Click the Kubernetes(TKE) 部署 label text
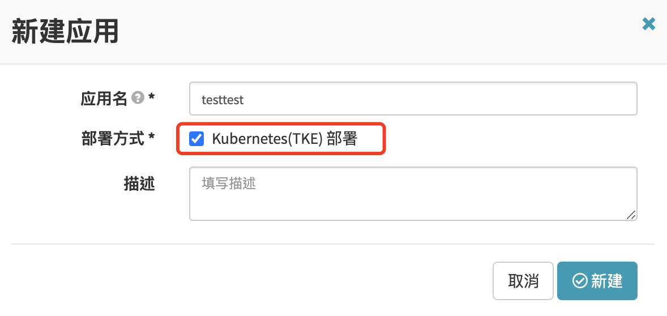667x316 pixels. (284, 139)
